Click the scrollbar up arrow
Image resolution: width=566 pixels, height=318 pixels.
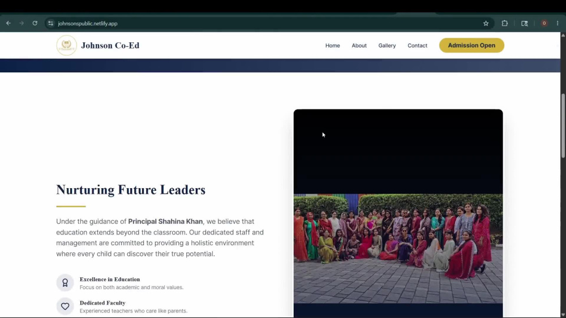[563, 35]
